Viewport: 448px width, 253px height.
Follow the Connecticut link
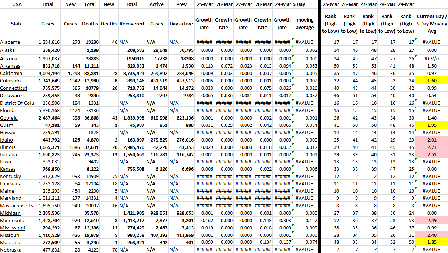click(x=14, y=88)
